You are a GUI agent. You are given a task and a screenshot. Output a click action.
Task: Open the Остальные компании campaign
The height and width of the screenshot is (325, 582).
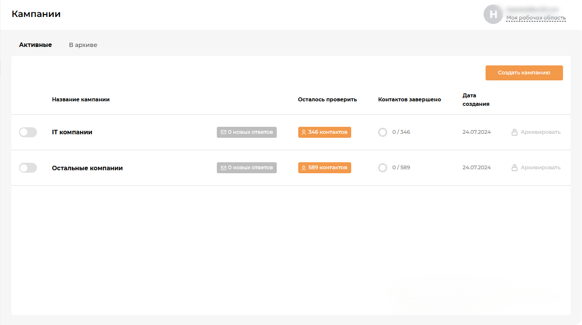tap(87, 168)
